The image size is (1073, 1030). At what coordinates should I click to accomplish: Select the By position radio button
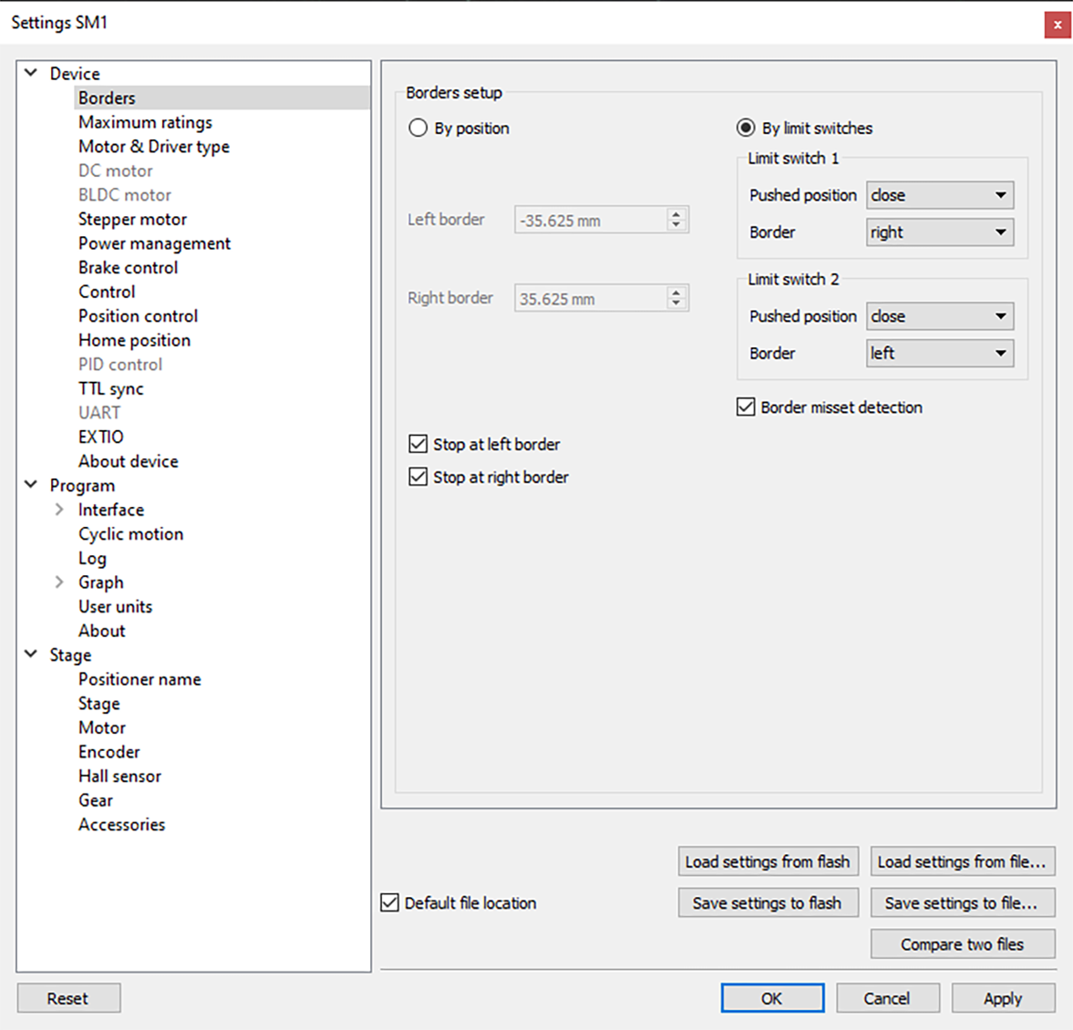tap(418, 129)
